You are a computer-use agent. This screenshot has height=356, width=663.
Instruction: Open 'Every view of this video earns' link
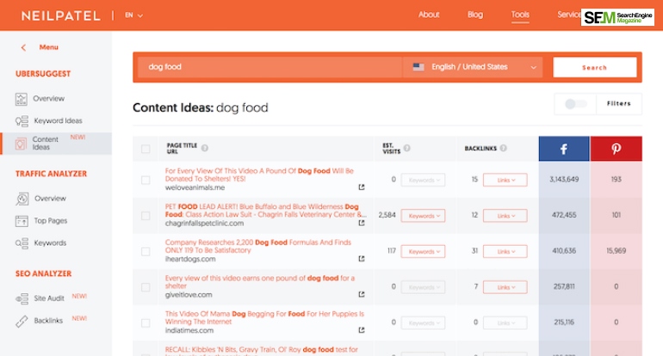[260, 282]
